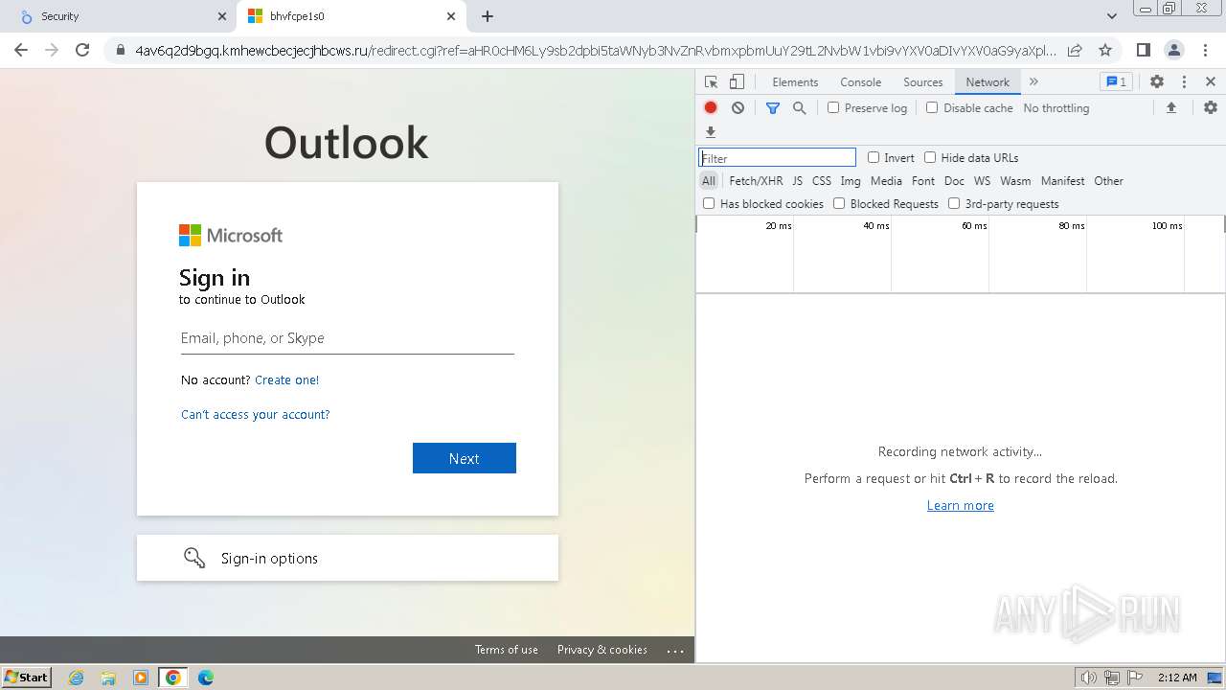Screen dimensions: 1226x690
Task: Open the Learn more link
Action: (x=961, y=506)
